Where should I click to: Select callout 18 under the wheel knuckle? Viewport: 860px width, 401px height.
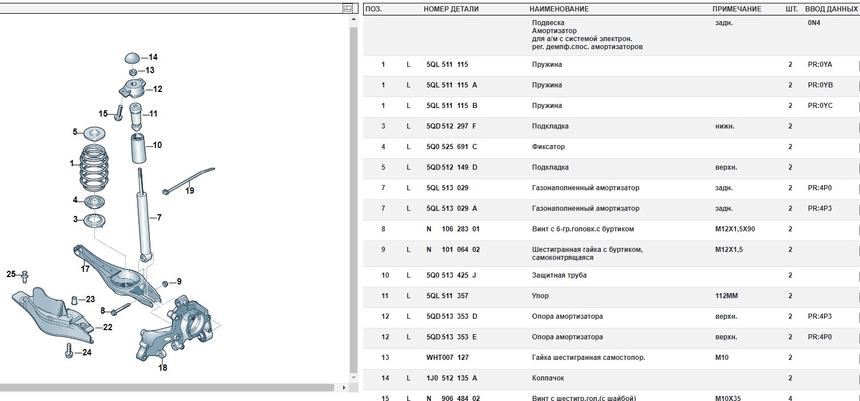(163, 368)
